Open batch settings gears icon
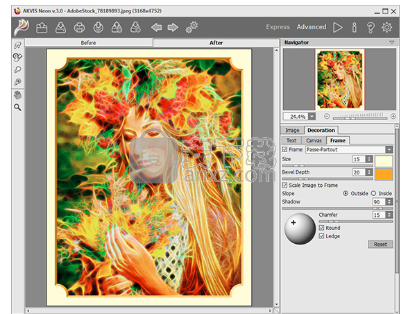The image size is (408, 314). click(192, 27)
